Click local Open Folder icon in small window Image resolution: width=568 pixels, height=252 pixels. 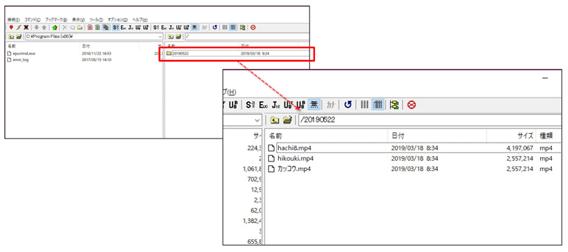(x=19, y=37)
